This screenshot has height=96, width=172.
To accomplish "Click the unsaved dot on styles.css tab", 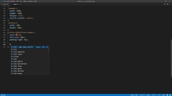I will (20, 4).
